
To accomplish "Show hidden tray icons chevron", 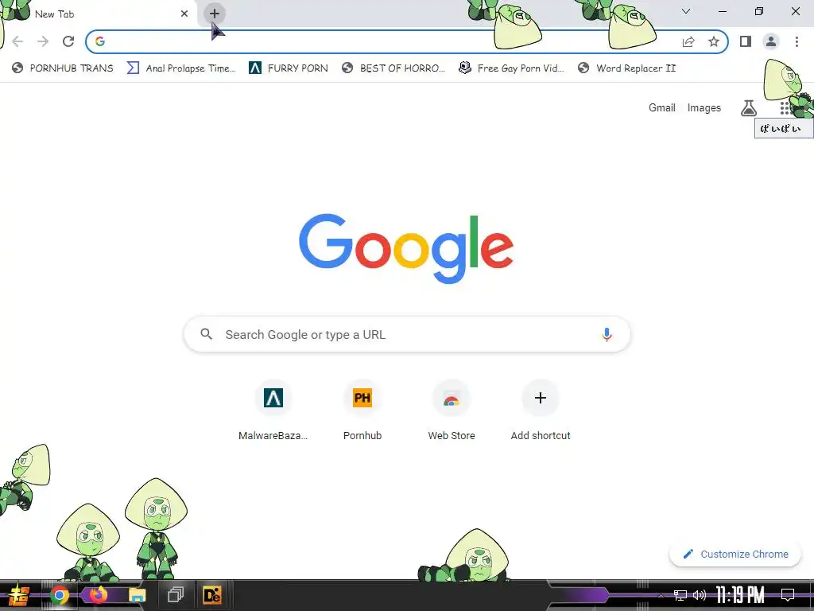I will pos(661,595).
